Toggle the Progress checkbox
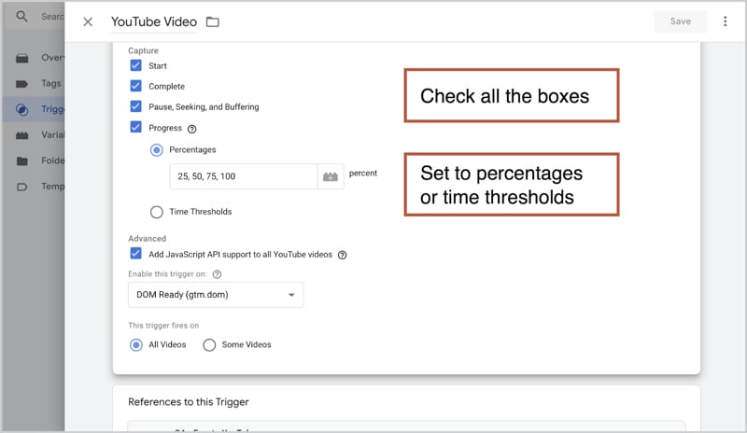This screenshot has width=747, height=433. tap(135, 127)
